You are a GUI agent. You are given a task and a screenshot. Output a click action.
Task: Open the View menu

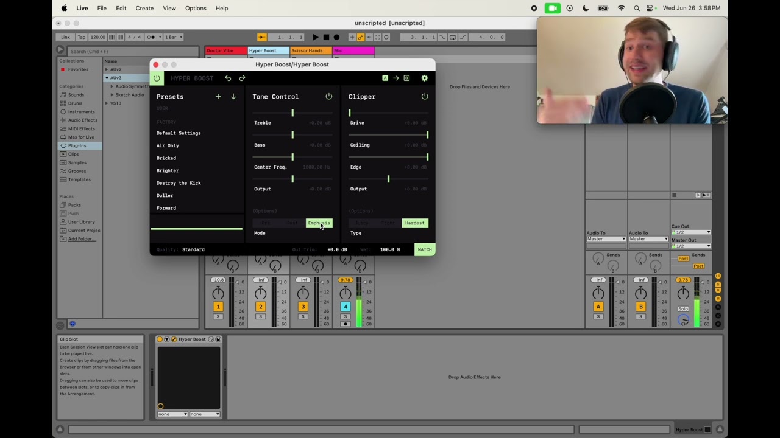[169, 8]
